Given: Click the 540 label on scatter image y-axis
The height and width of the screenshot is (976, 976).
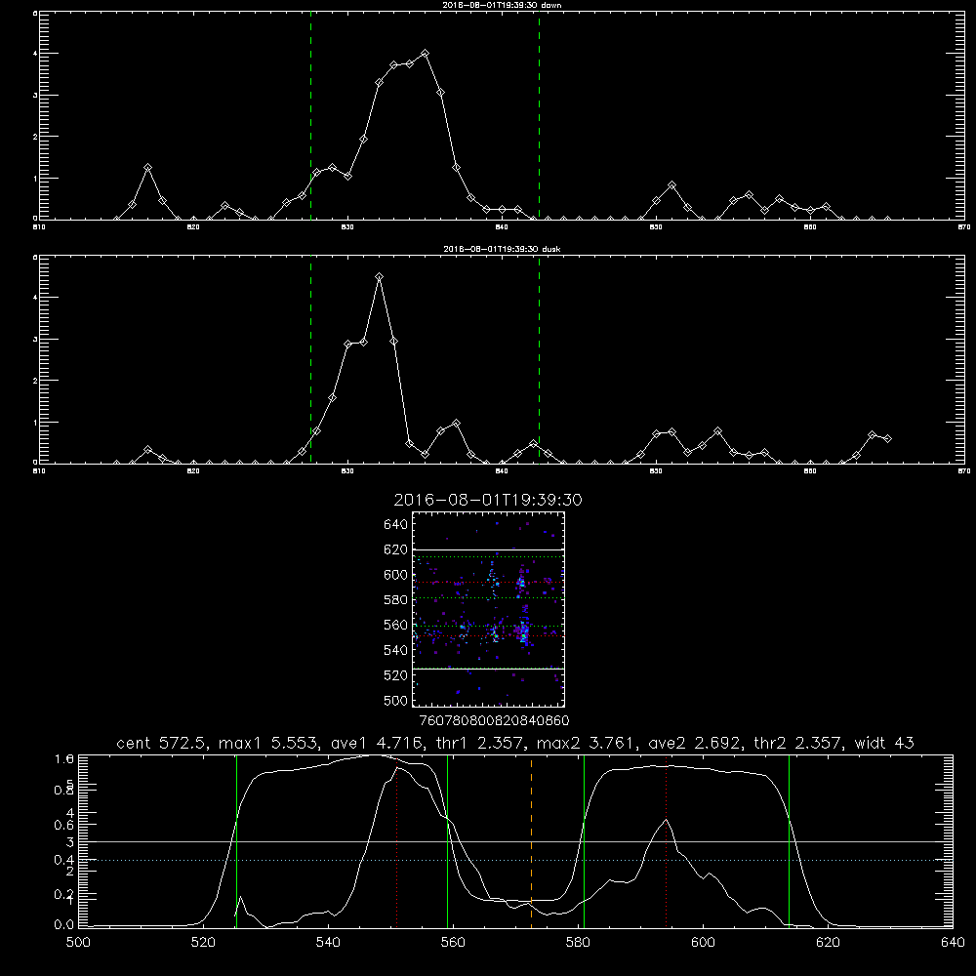Looking at the screenshot, I should pos(396,650).
